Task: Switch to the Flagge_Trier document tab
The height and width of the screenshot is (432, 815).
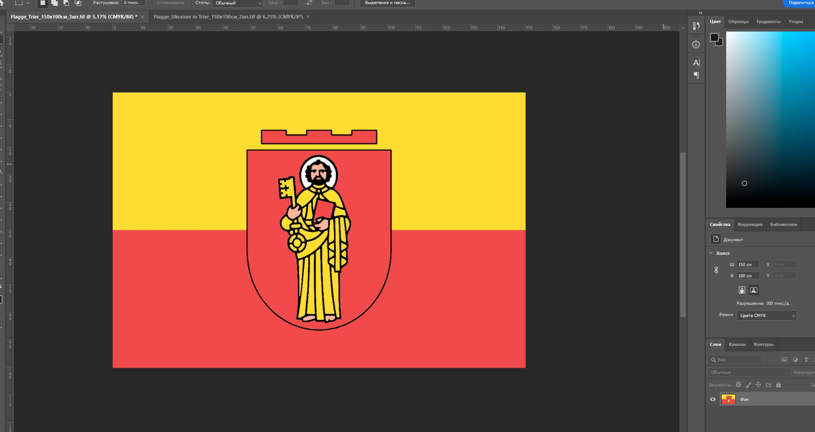Action: 74,17
